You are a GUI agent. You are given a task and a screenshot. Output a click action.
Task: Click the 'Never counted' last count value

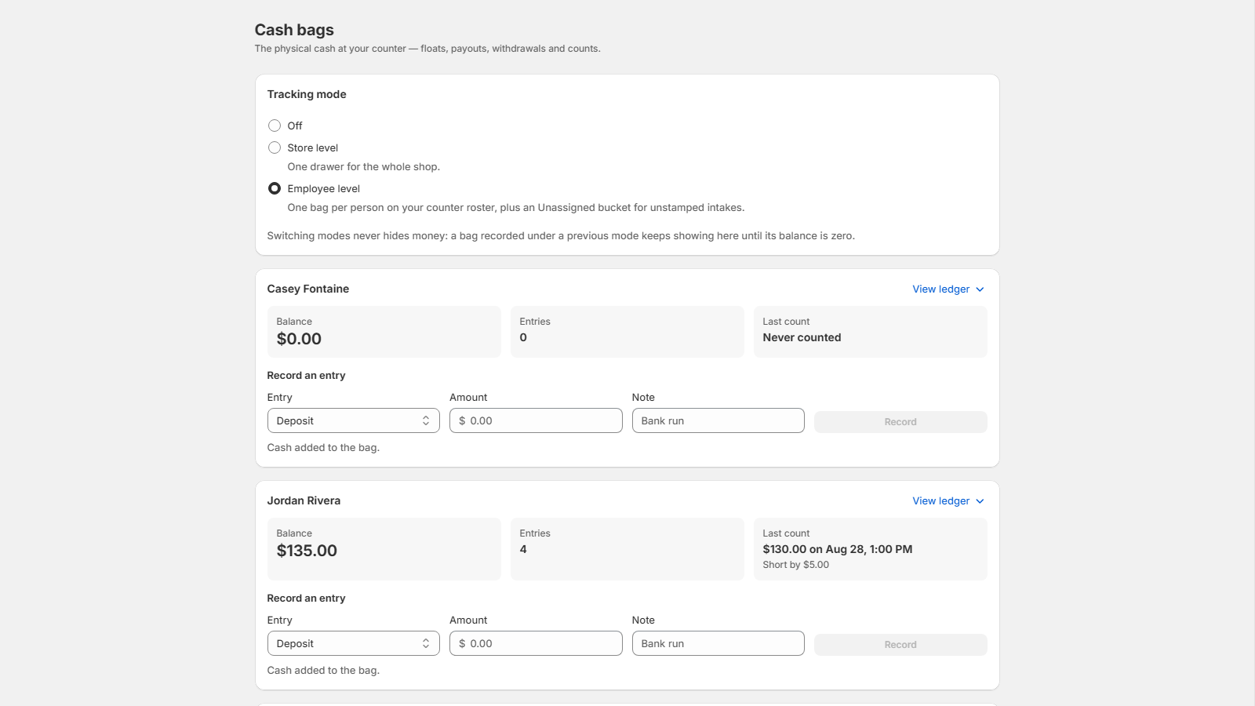pyautogui.click(x=802, y=337)
